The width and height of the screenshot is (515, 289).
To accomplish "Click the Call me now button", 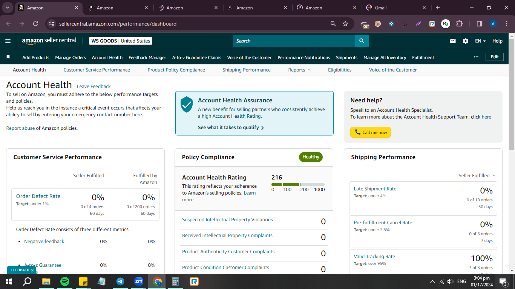I will tap(371, 132).
